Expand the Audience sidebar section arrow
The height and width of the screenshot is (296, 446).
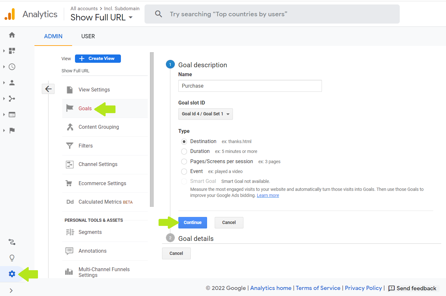[4, 83]
